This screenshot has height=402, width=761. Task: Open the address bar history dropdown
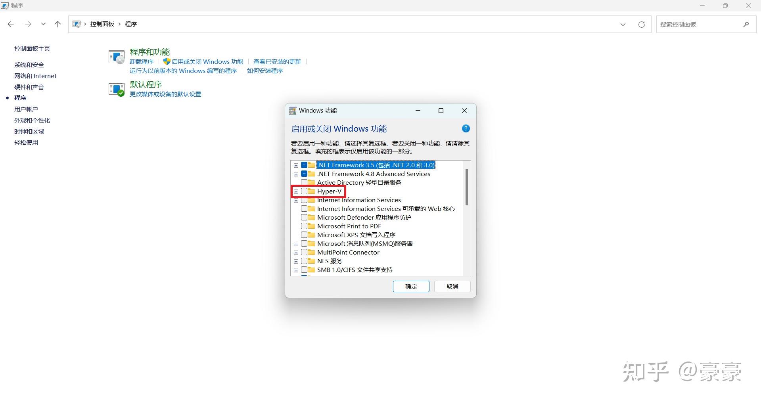click(x=623, y=24)
